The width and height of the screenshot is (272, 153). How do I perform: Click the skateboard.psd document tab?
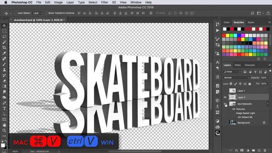coord(38,20)
